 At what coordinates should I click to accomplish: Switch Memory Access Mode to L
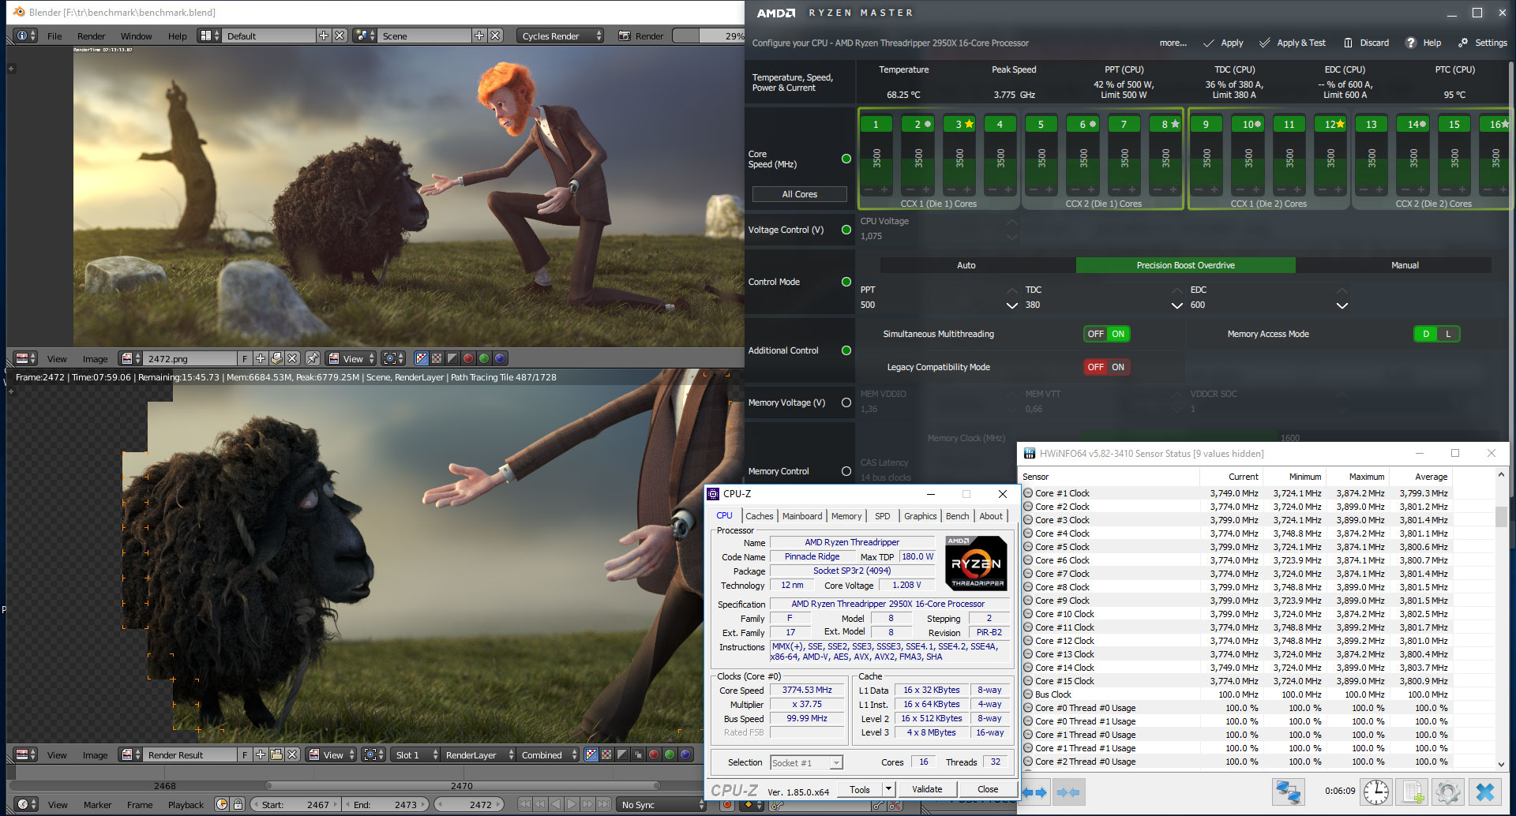pos(1448,334)
